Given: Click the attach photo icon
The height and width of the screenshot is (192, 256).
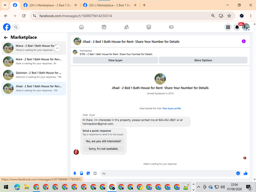Looking at the screenshot, I should [81, 173].
